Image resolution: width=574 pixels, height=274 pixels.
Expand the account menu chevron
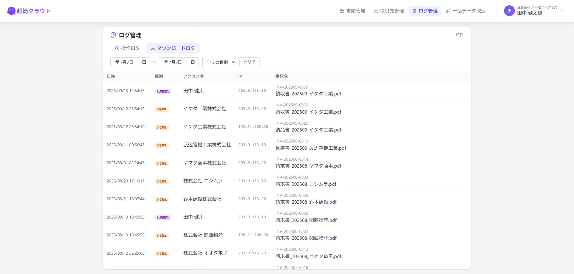click(562, 11)
